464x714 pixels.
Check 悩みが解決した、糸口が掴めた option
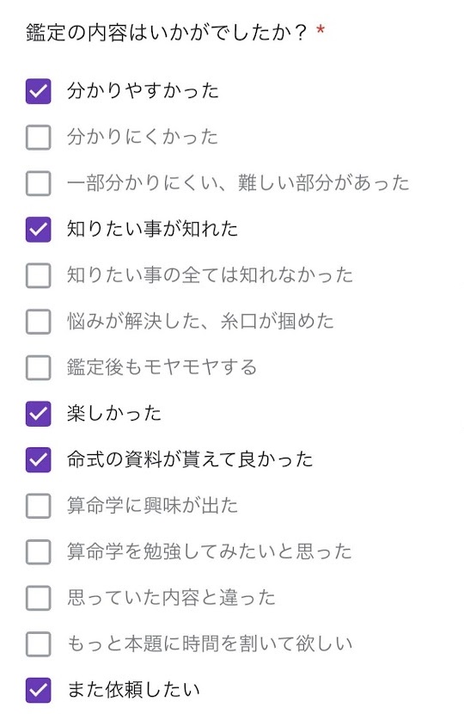click(x=38, y=322)
